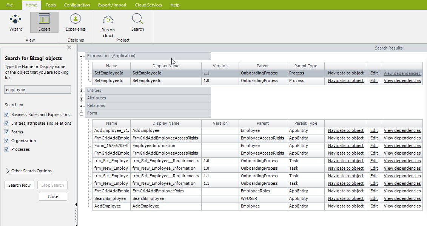Open the Search tool in ribbon

(137, 22)
